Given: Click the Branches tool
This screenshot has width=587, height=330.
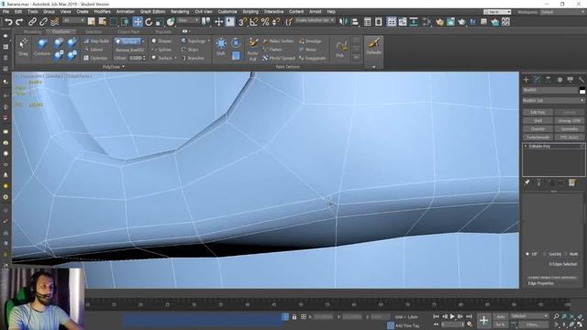Looking at the screenshot, I should point(193,58).
